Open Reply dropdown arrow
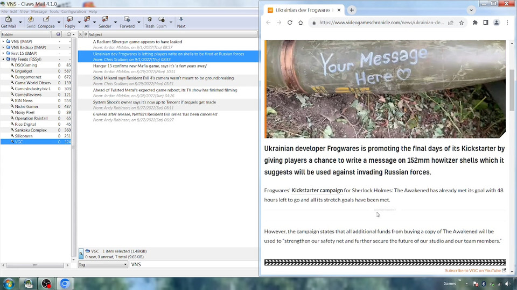 (79, 23)
